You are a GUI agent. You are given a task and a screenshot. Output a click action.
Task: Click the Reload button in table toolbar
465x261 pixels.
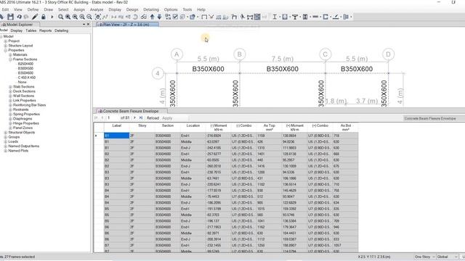[x=153, y=117]
